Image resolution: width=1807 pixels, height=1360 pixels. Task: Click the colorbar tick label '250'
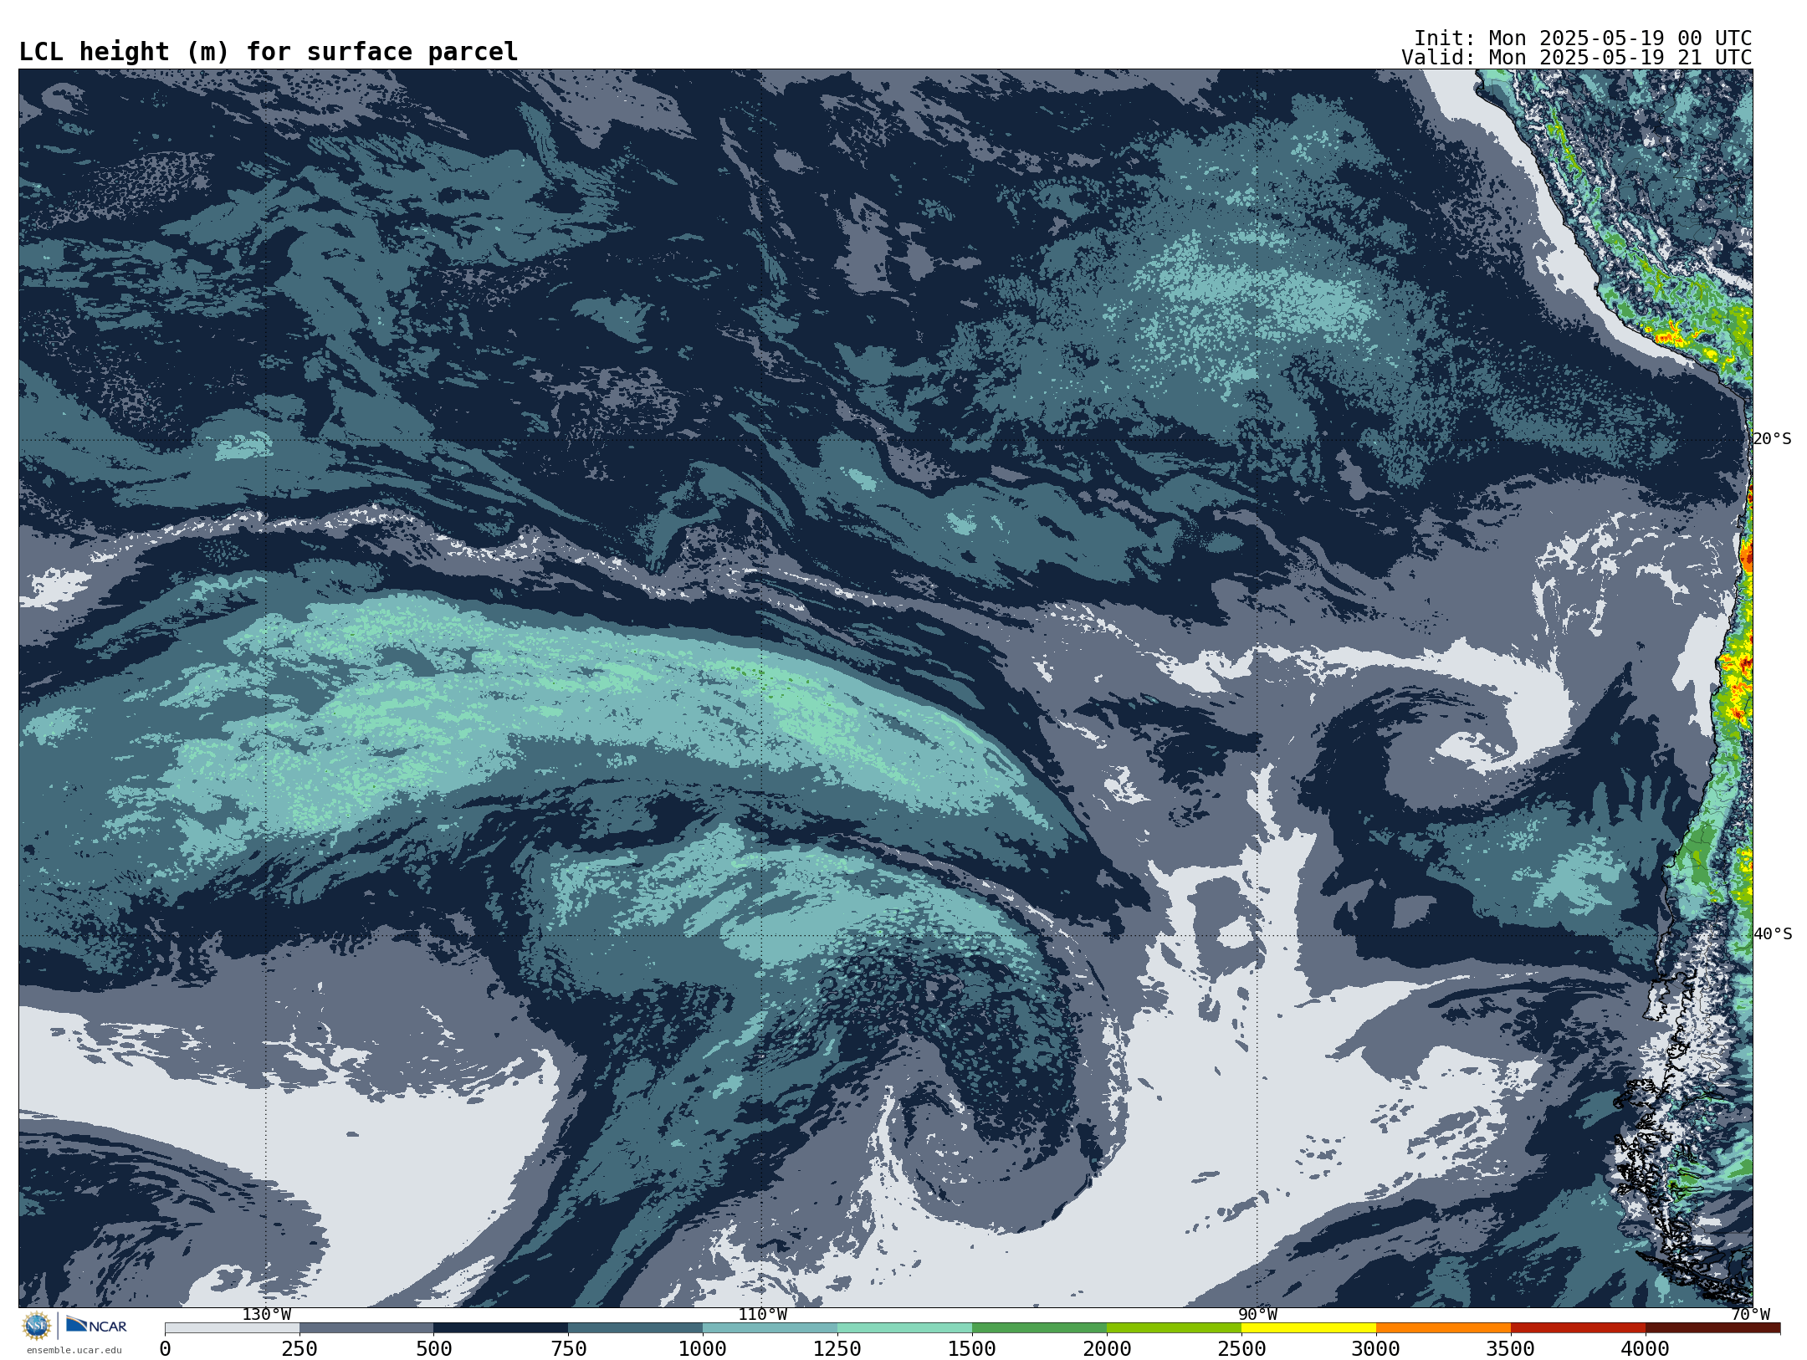click(299, 1349)
